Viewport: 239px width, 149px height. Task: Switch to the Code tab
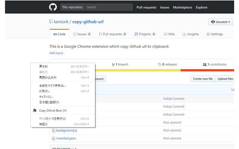tap(59, 34)
